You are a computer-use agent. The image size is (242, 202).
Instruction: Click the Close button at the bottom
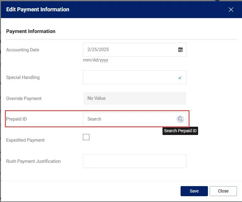point(223,191)
